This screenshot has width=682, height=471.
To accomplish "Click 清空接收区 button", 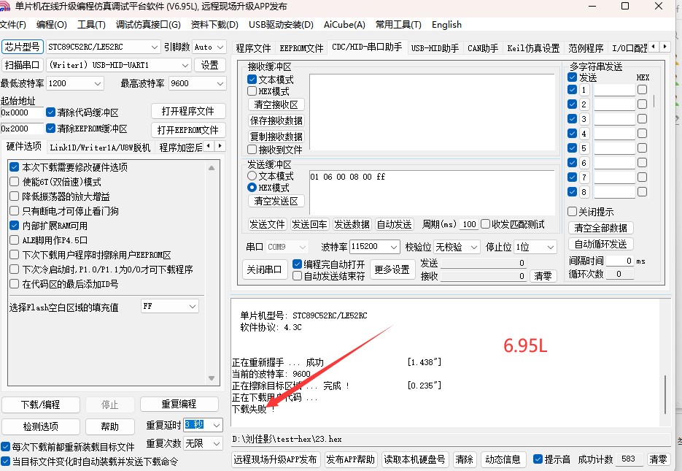I will click(276, 104).
